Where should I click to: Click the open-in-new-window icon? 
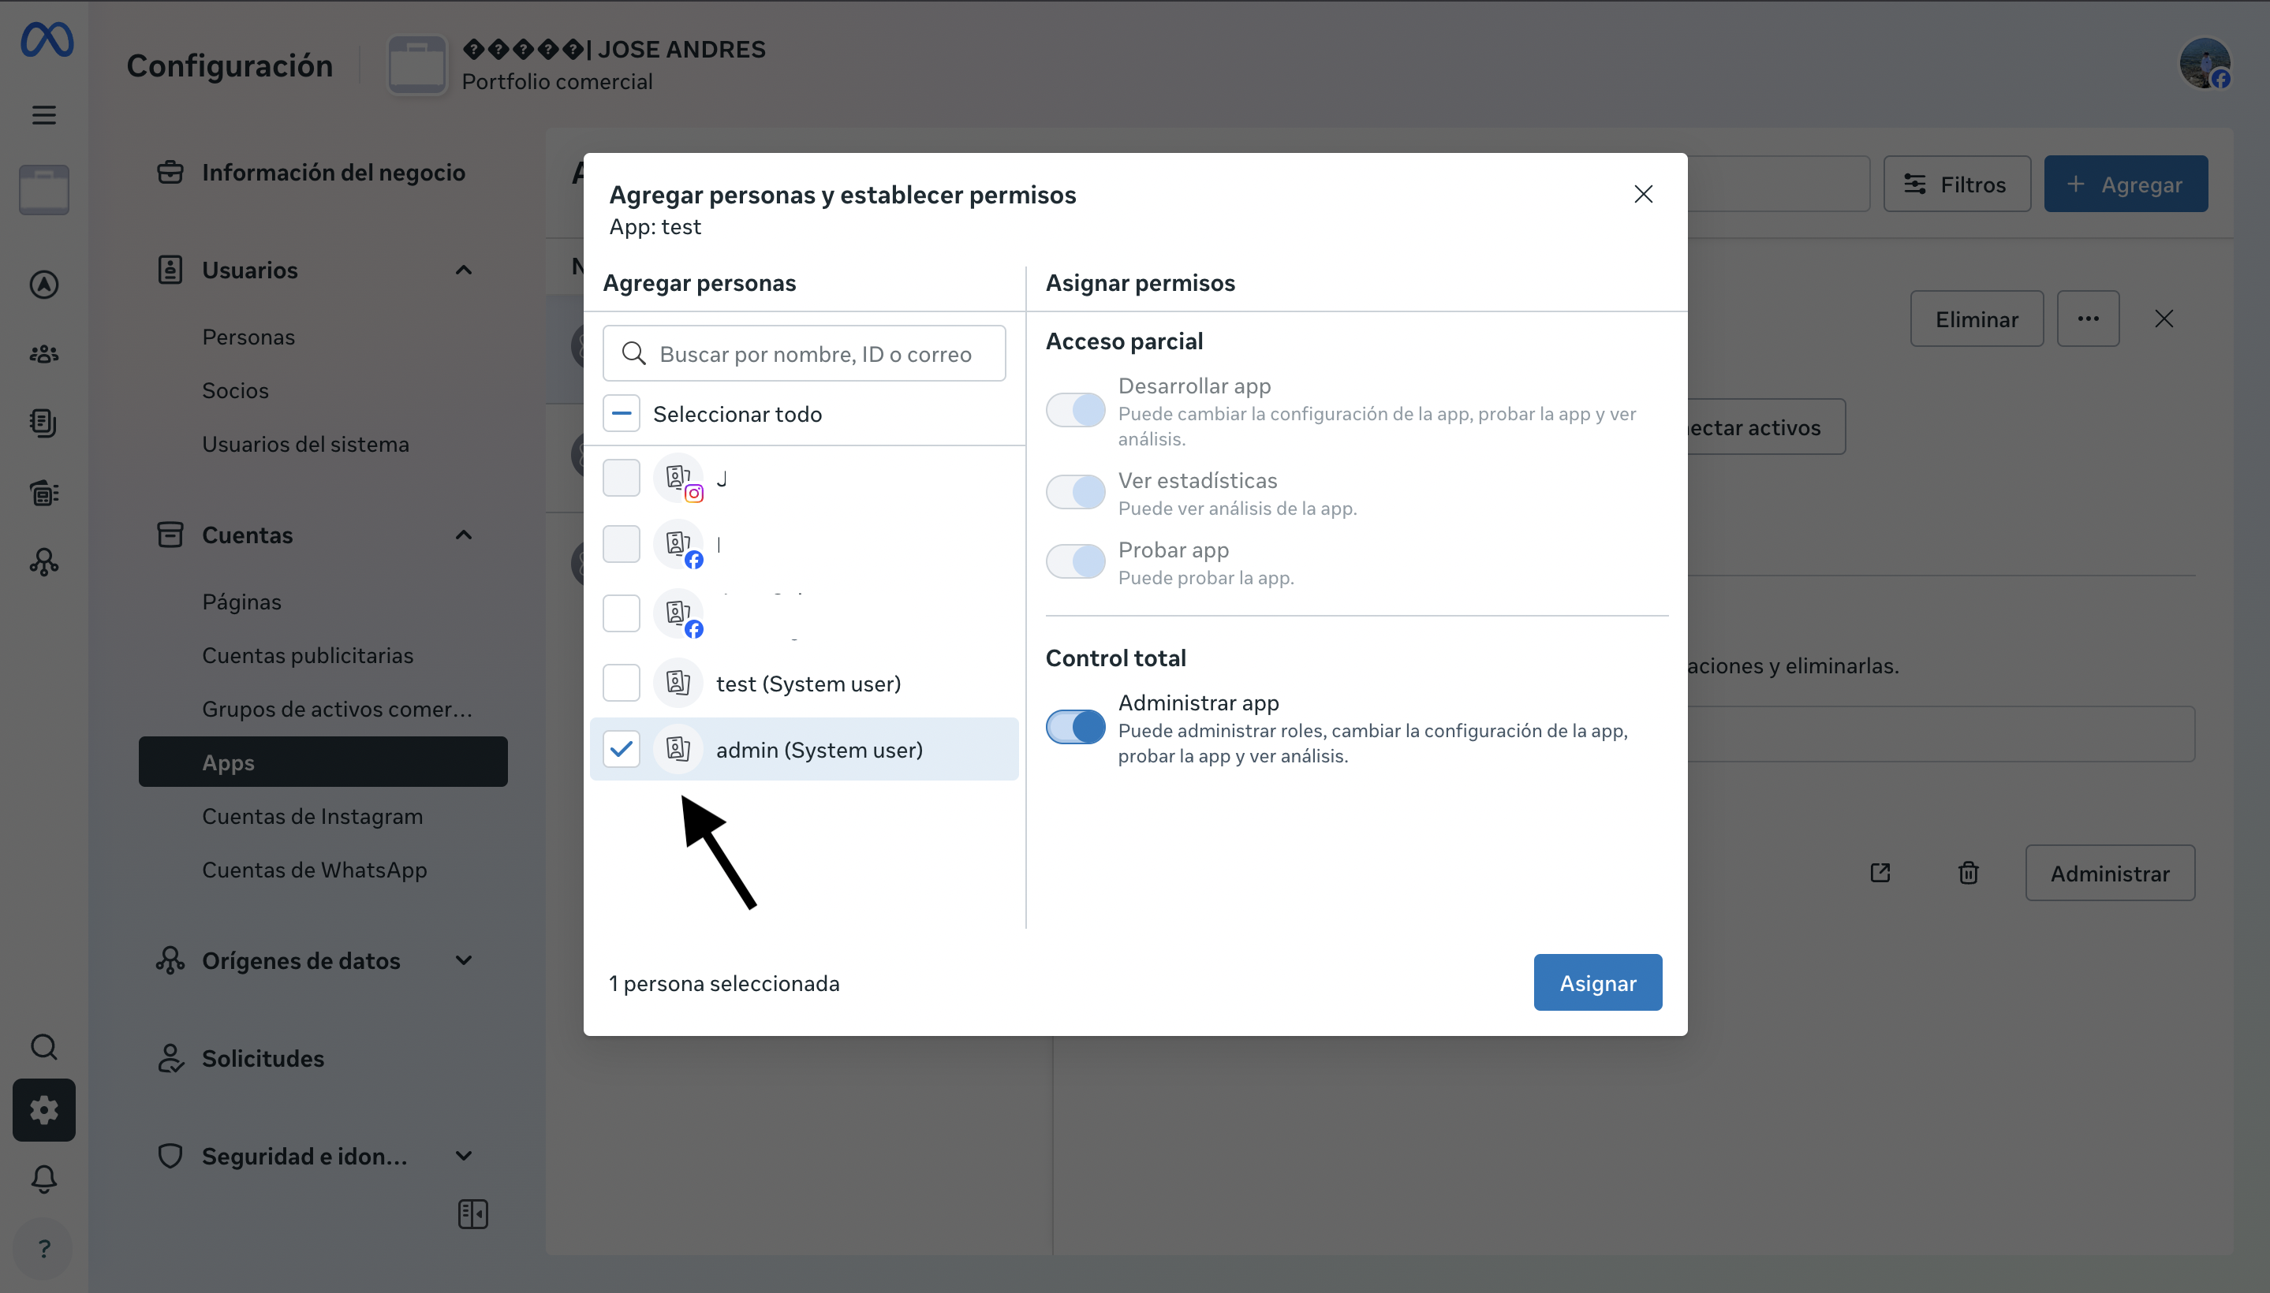(1880, 873)
